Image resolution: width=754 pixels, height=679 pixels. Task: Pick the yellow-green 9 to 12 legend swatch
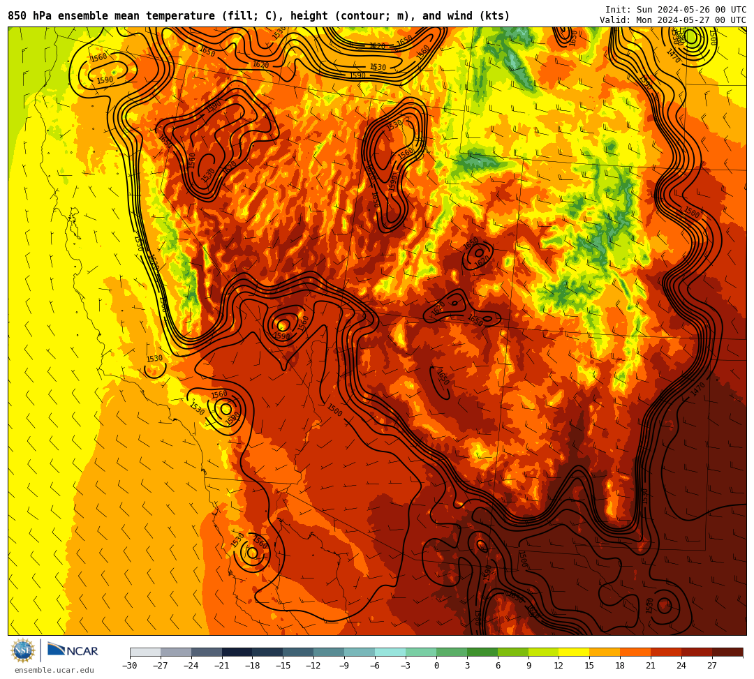coord(544,652)
